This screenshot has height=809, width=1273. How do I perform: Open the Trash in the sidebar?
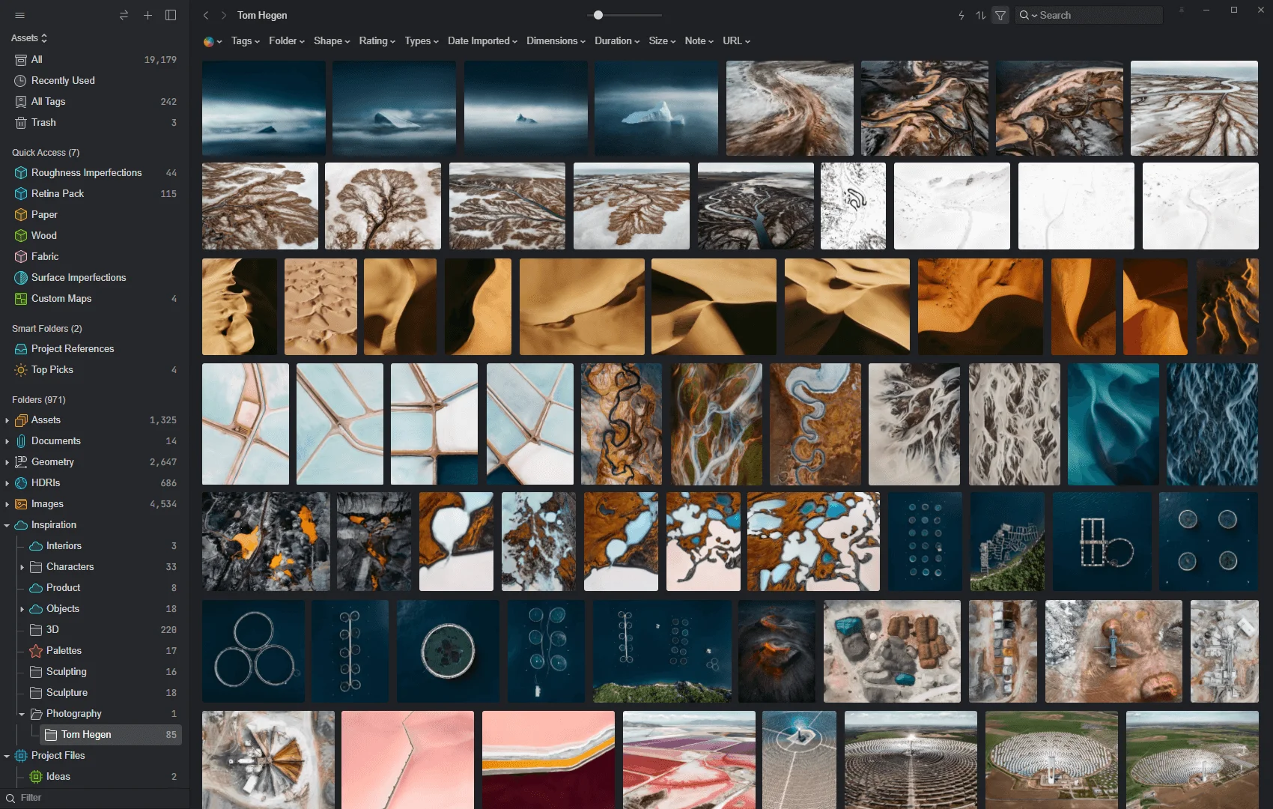[x=43, y=122]
